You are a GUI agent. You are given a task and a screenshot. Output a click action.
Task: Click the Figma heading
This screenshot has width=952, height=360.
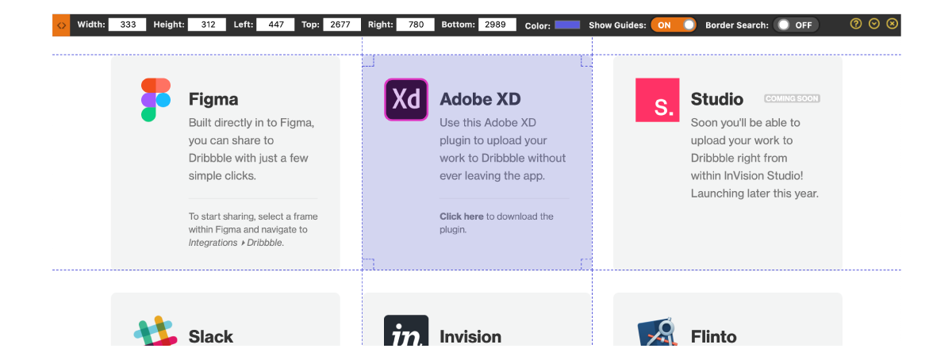213,99
